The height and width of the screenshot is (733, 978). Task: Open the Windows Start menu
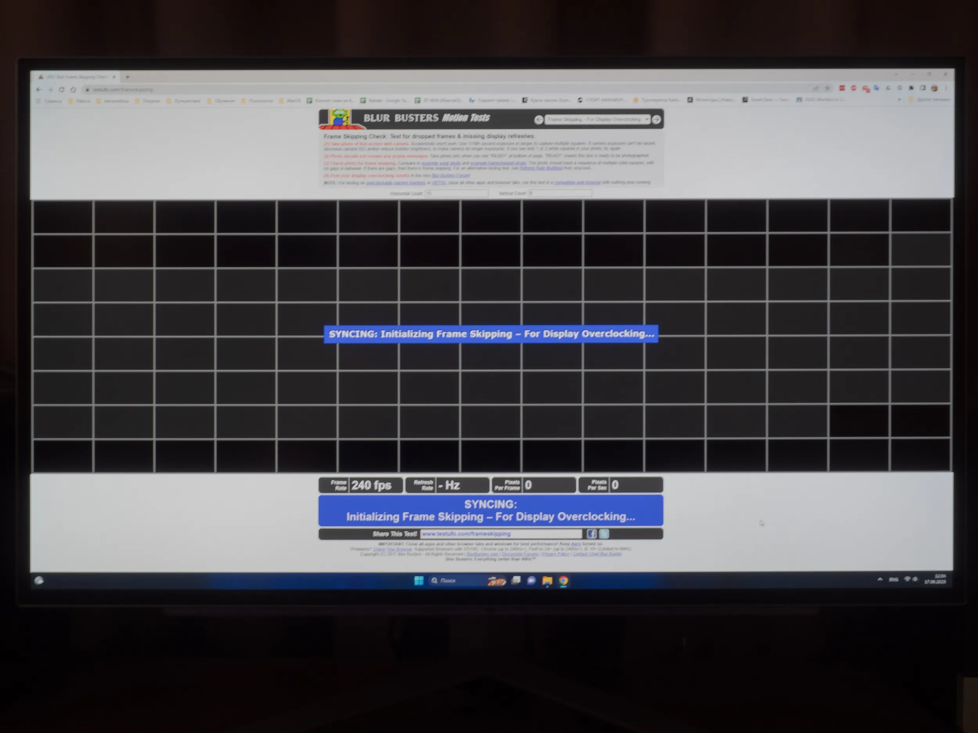(x=419, y=581)
